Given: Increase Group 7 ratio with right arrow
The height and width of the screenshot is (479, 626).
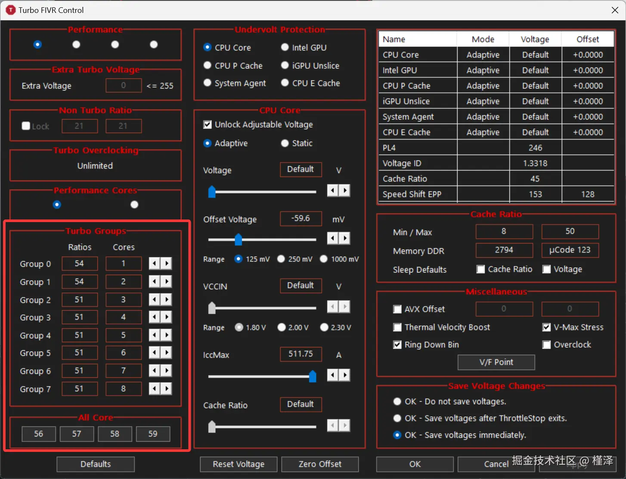Looking at the screenshot, I should pyautogui.click(x=167, y=389).
